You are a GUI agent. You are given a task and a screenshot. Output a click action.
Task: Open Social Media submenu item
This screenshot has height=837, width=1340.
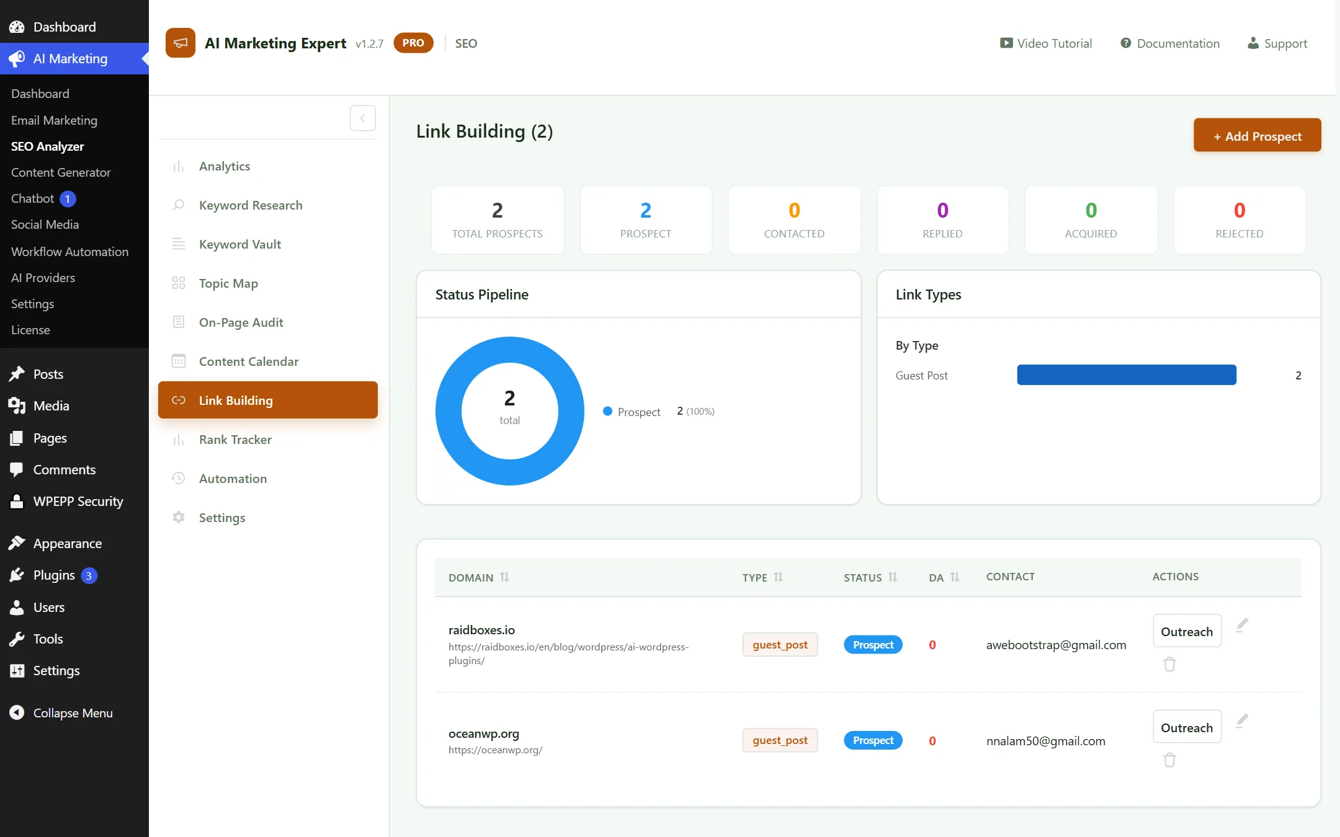[x=45, y=224]
